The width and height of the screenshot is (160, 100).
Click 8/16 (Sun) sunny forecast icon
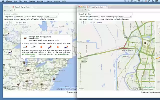[x=41, y=47]
